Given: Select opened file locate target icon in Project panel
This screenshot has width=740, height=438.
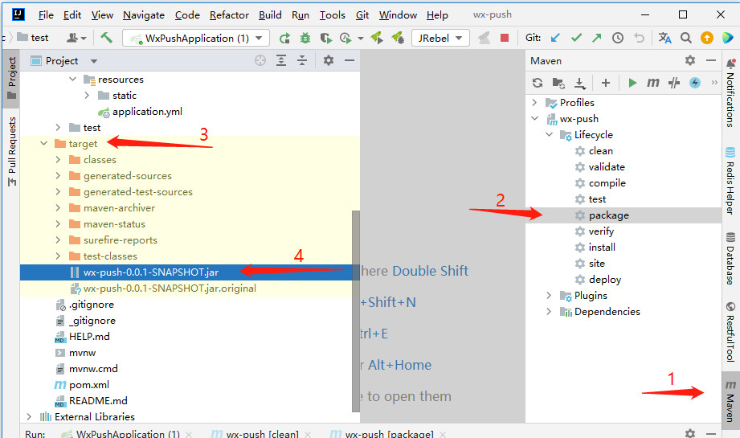Looking at the screenshot, I should pyautogui.click(x=260, y=60).
